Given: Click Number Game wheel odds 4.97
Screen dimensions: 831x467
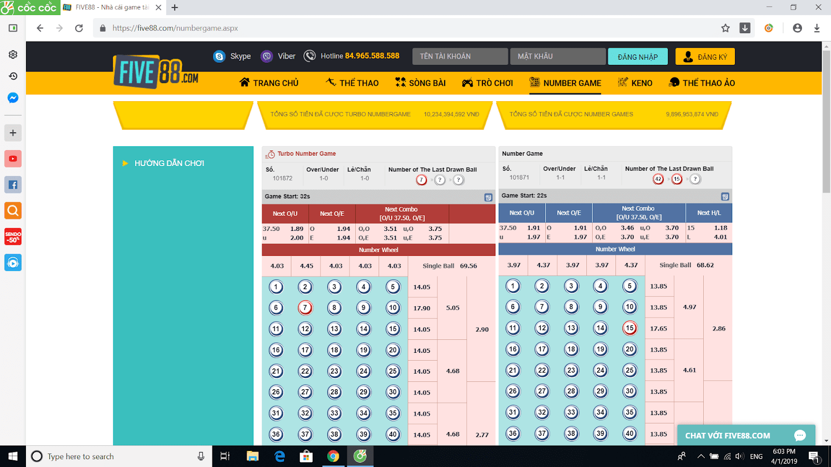Looking at the screenshot, I should (689, 307).
